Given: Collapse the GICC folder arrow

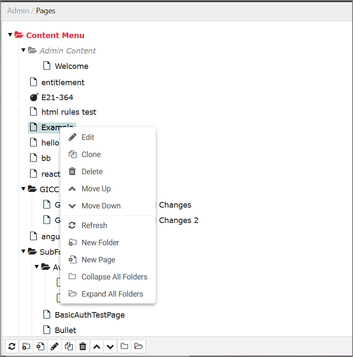Looking at the screenshot, I should (24, 188).
